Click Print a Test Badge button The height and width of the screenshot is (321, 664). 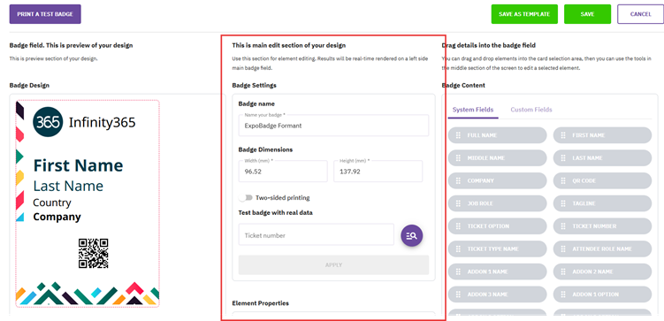point(45,14)
